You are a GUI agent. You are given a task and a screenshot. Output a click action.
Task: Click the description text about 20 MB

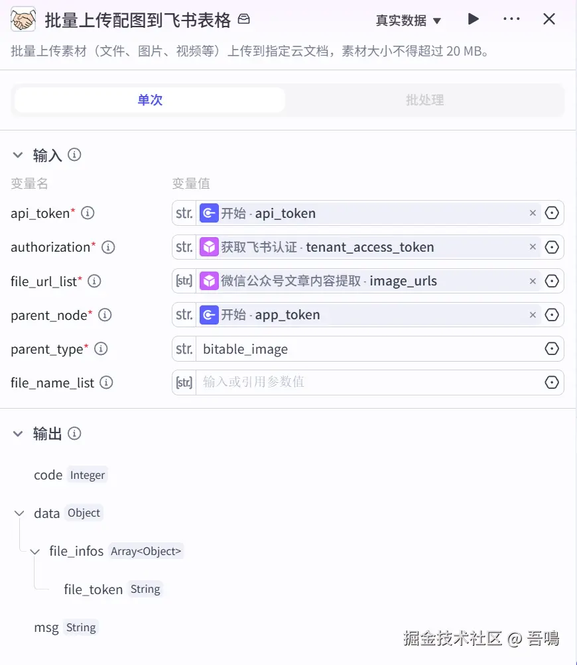[x=249, y=51]
